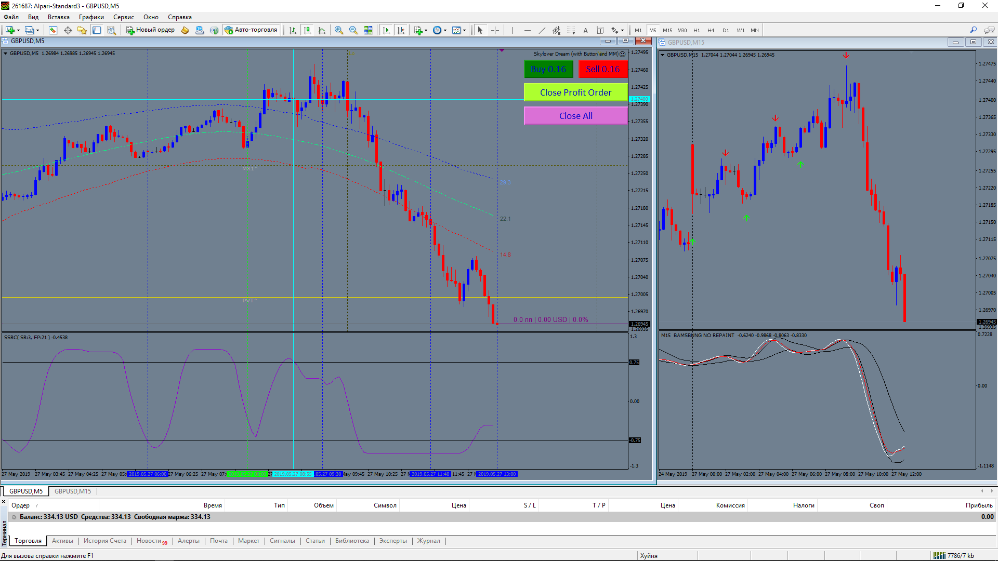Expand the new chart dropdown arrow
The height and width of the screenshot is (561, 998).
(18, 30)
